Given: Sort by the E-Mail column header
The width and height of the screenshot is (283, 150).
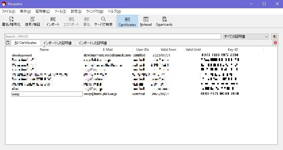Looking at the screenshot, I should click(x=108, y=50).
